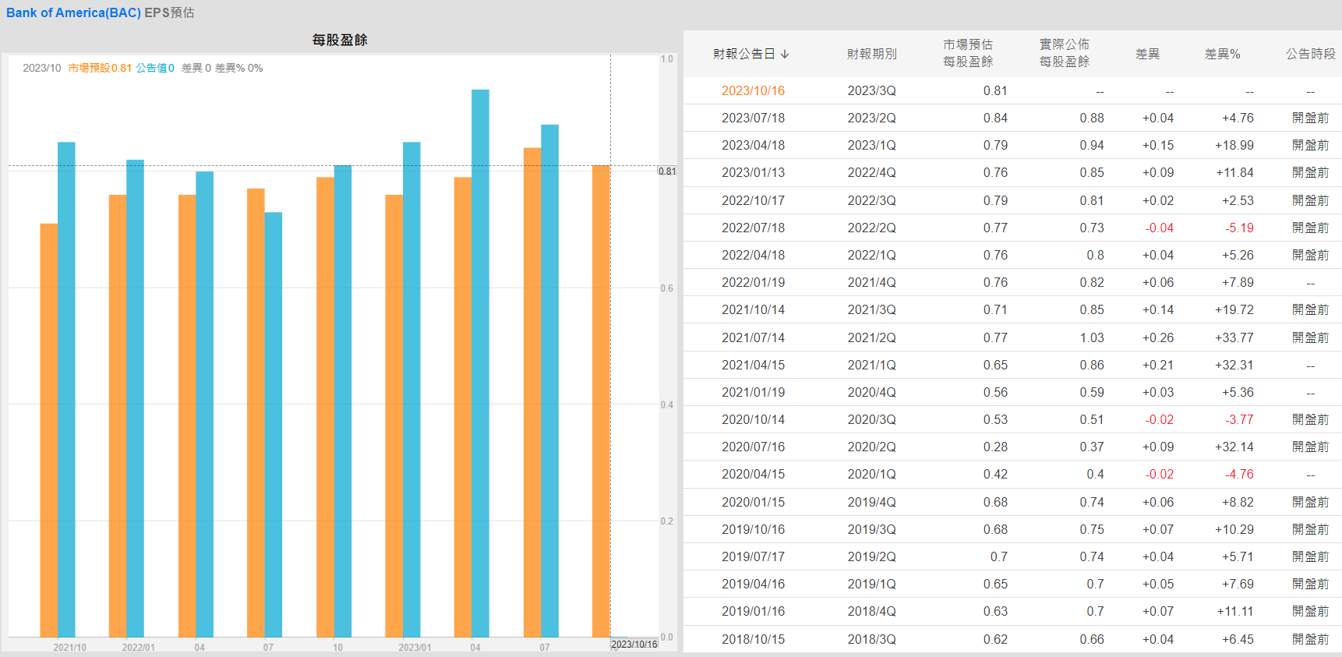The height and width of the screenshot is (657, 1342).
Task: Click the 實際公佈每股盈餘 column header
Action: click(x=1064, y=53)
